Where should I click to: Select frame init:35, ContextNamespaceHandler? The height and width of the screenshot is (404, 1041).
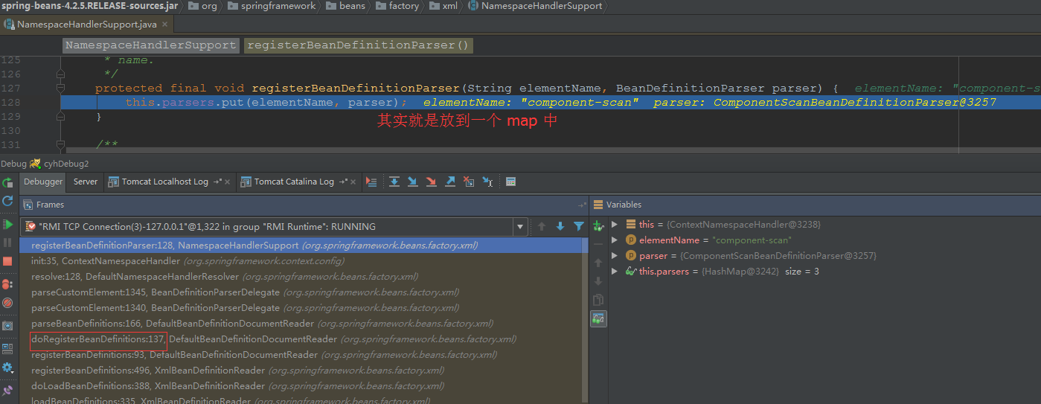[x=304, y=261]
